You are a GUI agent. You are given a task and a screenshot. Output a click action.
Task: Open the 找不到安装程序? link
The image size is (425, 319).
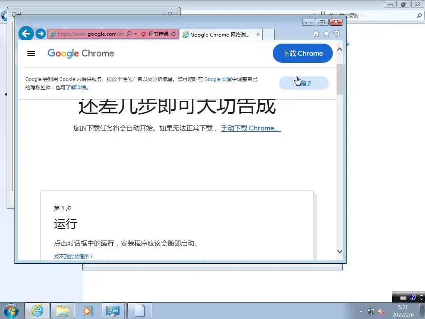[x=74, y=256]
